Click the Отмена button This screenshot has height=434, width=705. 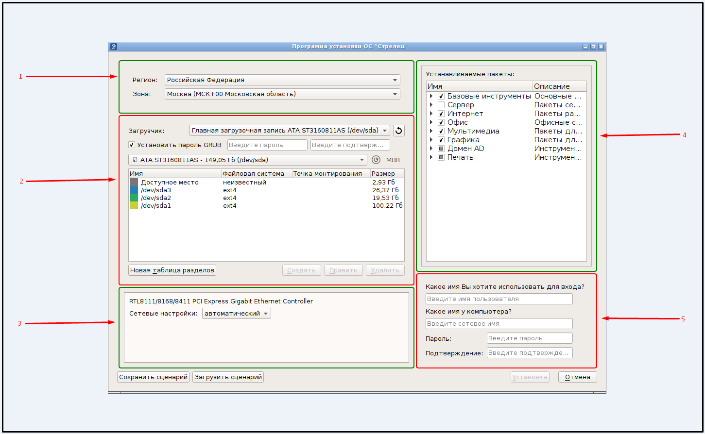click(578, 377)
